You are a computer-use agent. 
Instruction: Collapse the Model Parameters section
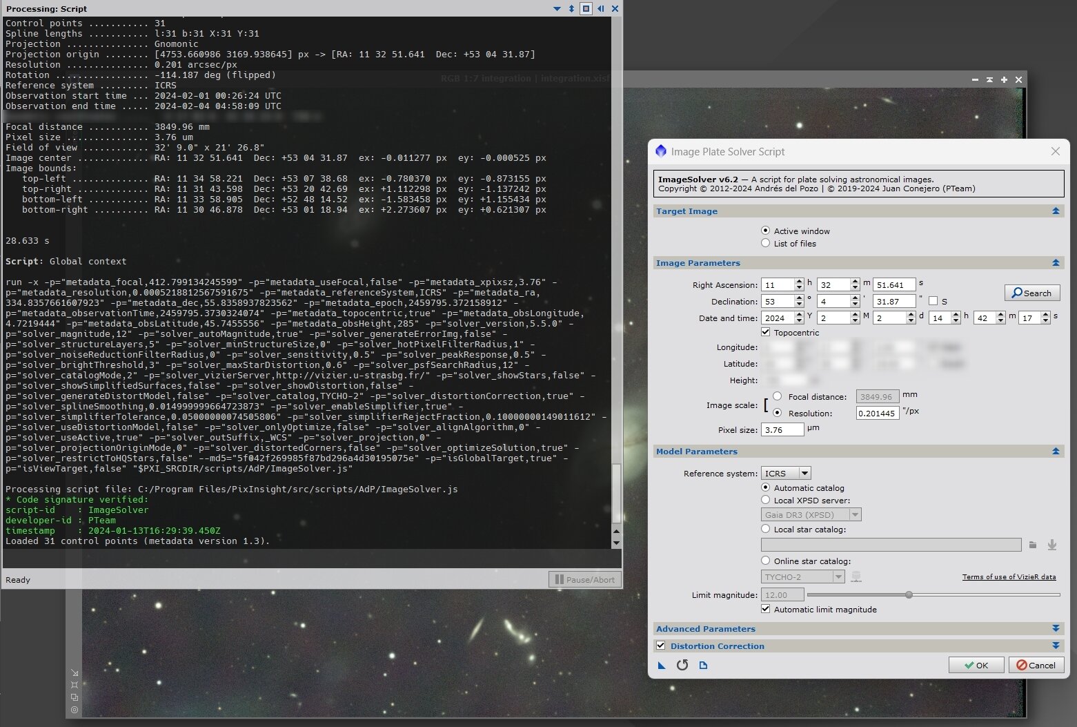point(1056,452)
